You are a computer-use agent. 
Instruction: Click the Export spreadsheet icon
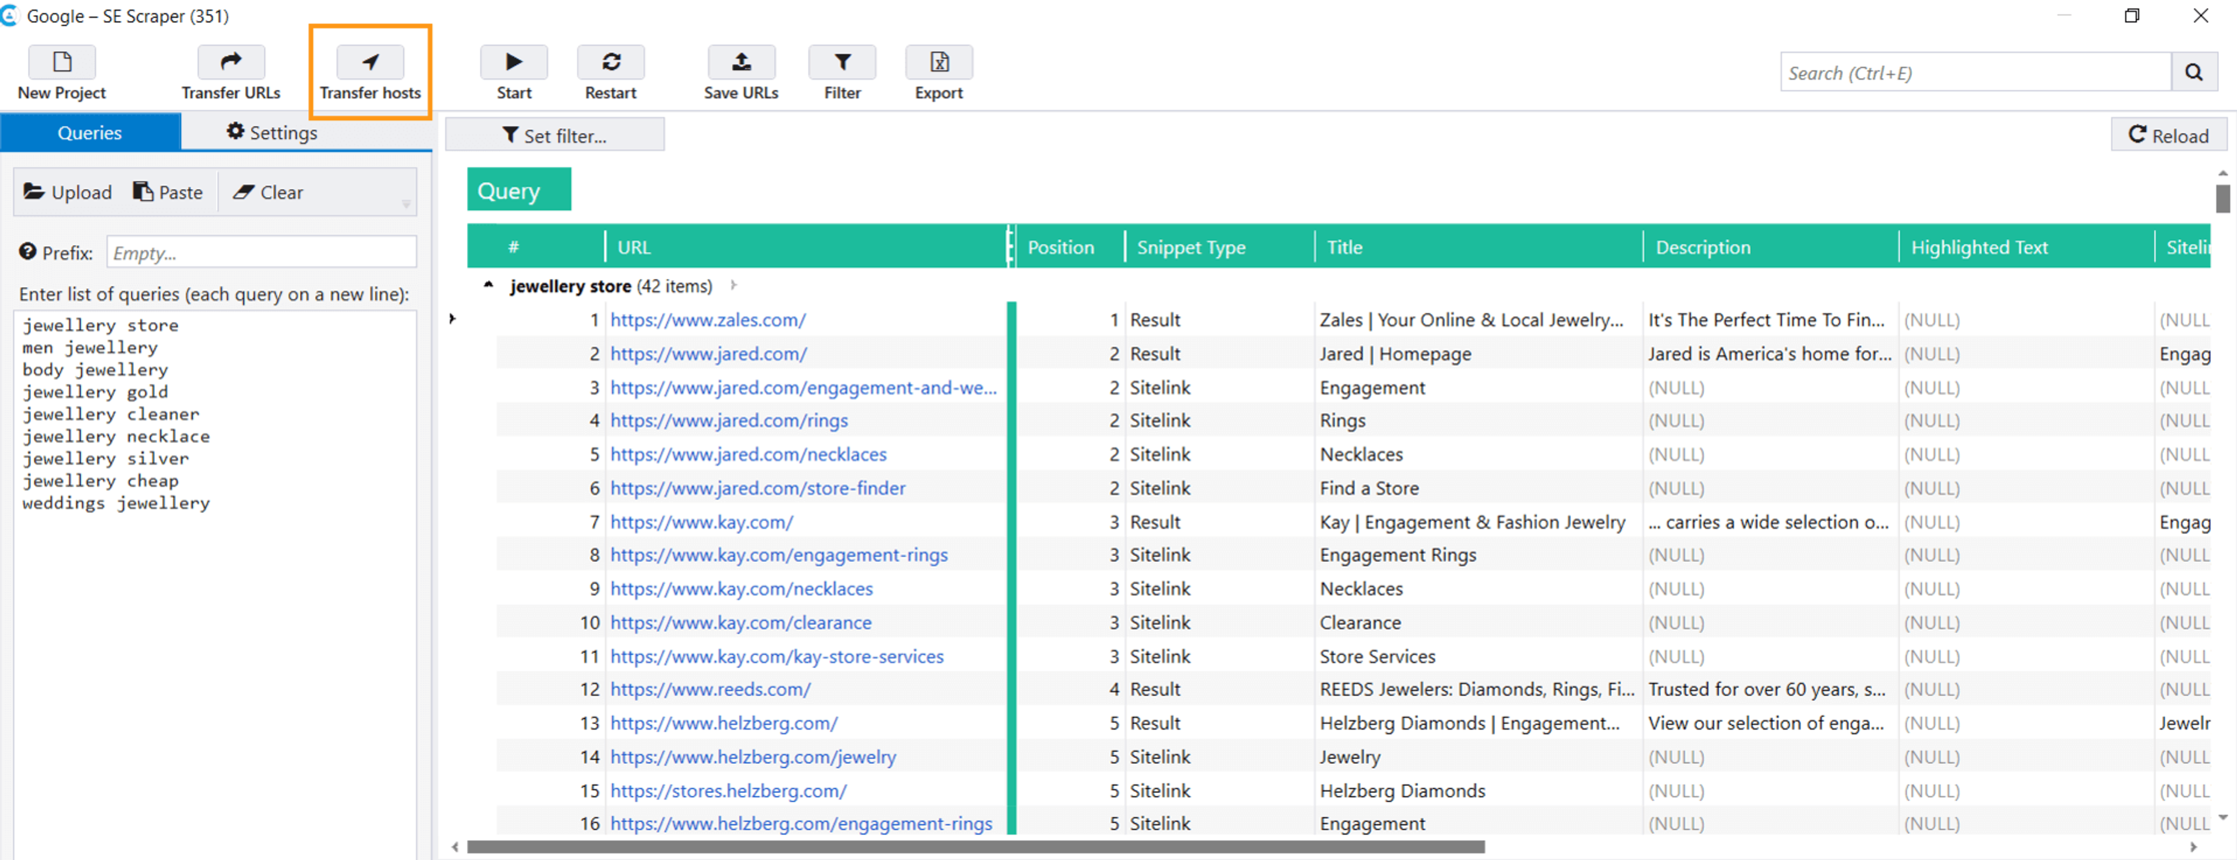coord(938,62)
